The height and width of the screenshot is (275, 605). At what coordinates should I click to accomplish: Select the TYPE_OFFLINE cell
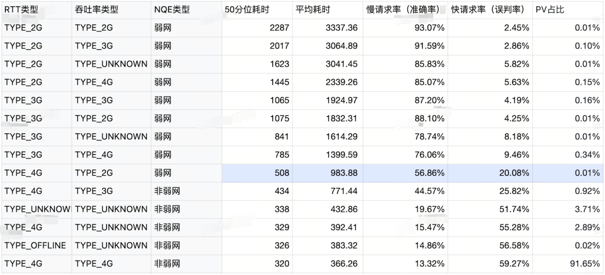click(x=36, y=245)
